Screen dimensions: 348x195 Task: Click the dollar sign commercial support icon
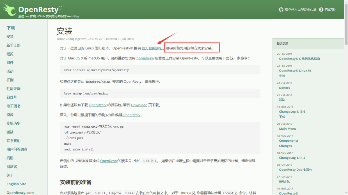pyautogui.click(x=321, y=9)
